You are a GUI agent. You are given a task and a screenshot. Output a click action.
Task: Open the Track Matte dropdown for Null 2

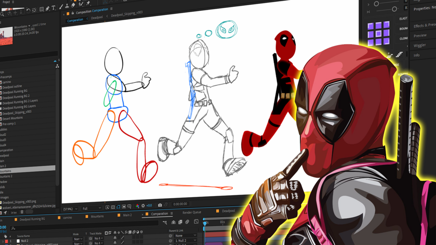(99, 238)
